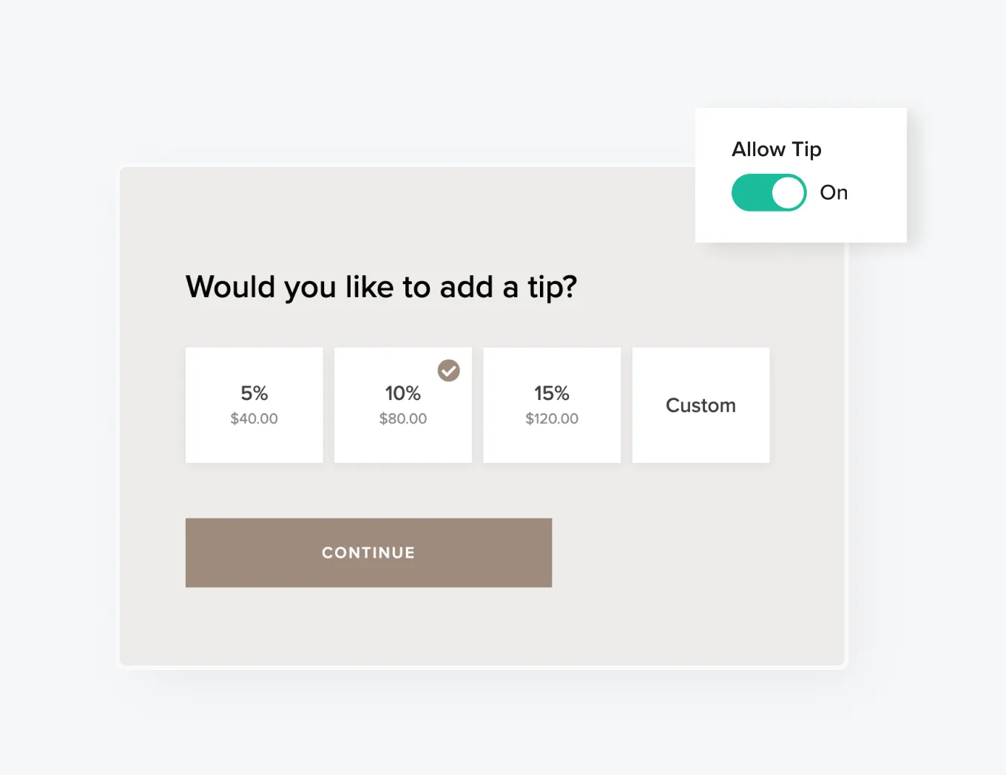Toggle the green tipping switch

(x=769, y=192)
